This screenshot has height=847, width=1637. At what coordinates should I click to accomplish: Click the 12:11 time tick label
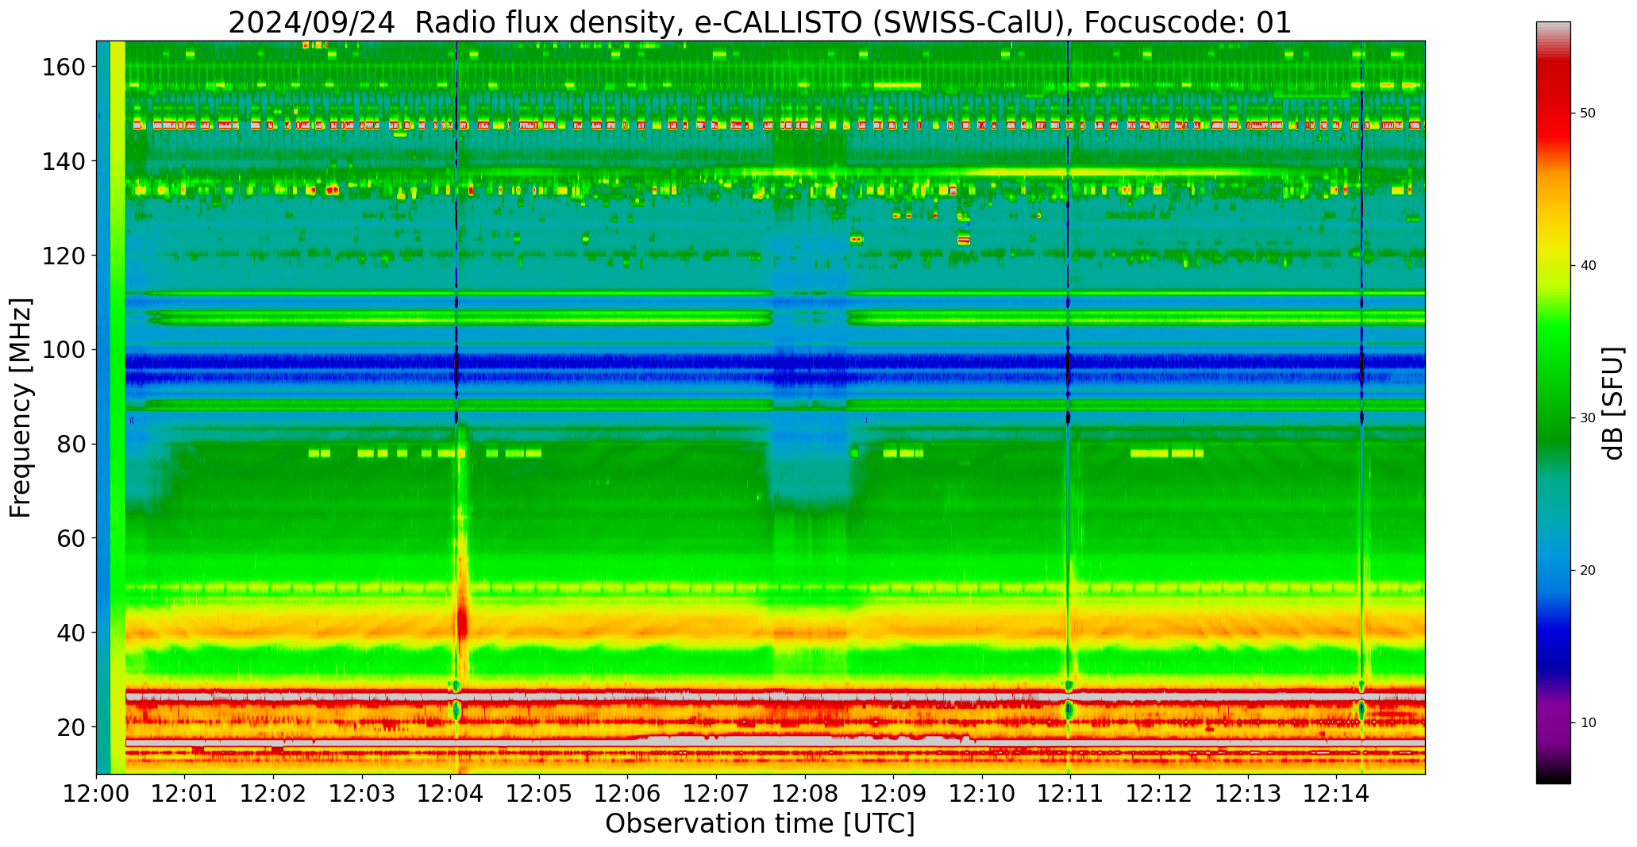click(1071, 793)
